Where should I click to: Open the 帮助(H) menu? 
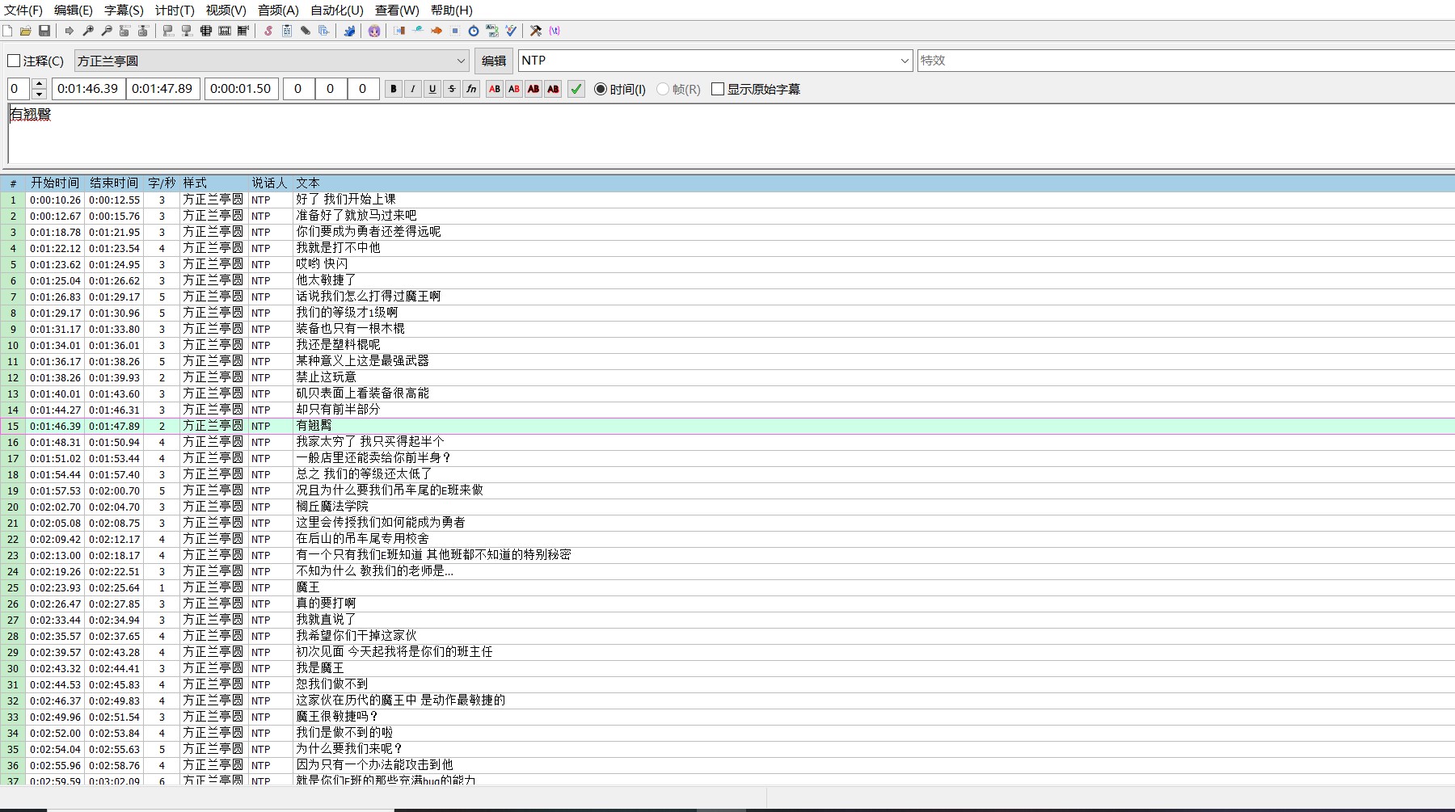coord(451,11)
